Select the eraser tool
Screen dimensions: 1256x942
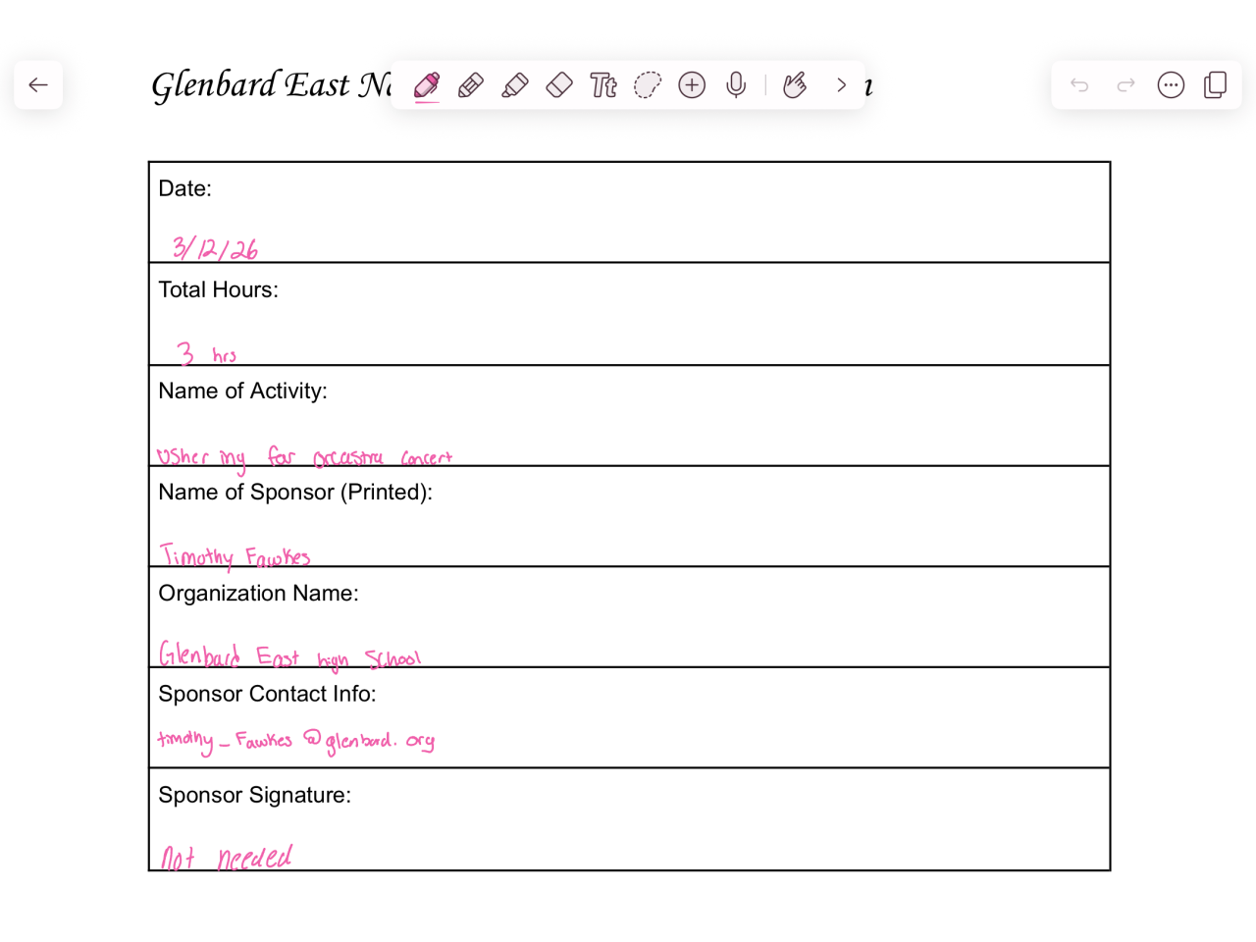(559, 85)
